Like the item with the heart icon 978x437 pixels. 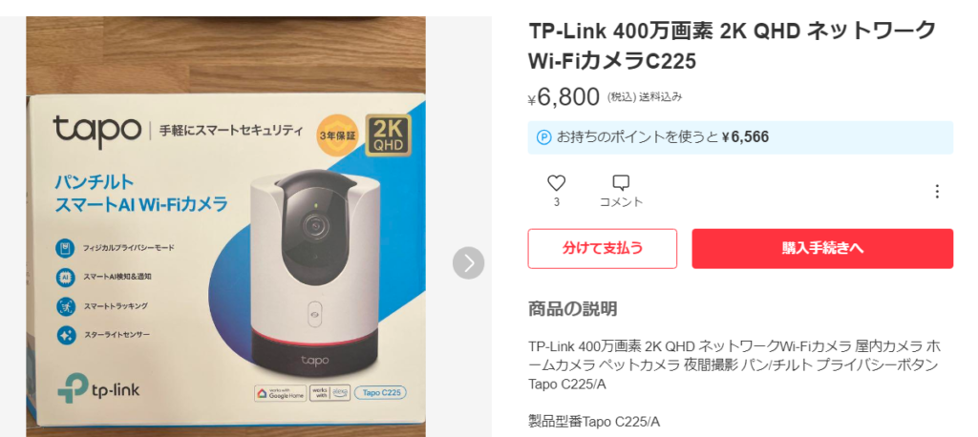coord(556,183)
